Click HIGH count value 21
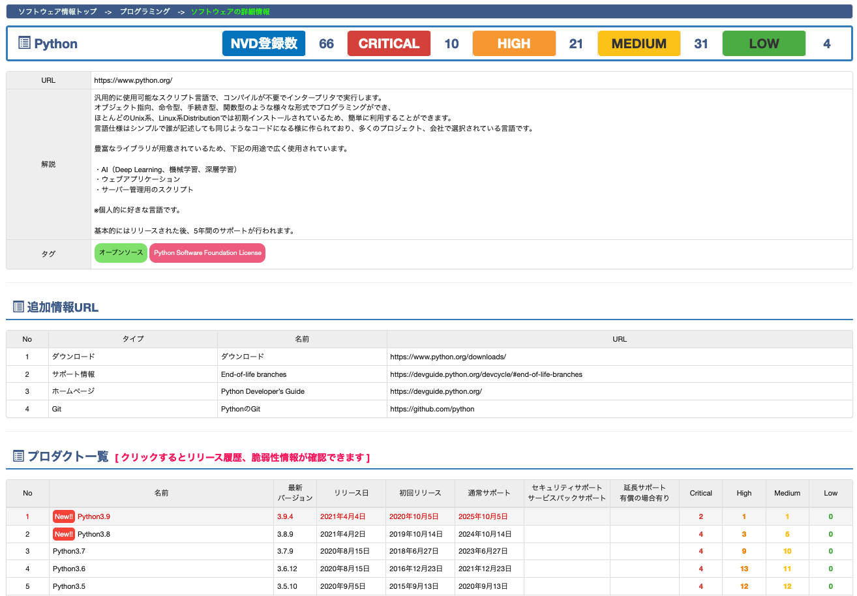The width and height of the screenshot is (857, 596). (x=576, y=44)
